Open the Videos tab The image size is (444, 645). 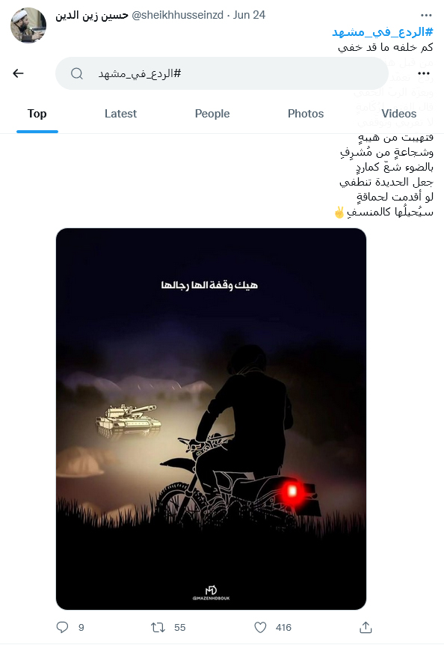click(x=399, y=114)
